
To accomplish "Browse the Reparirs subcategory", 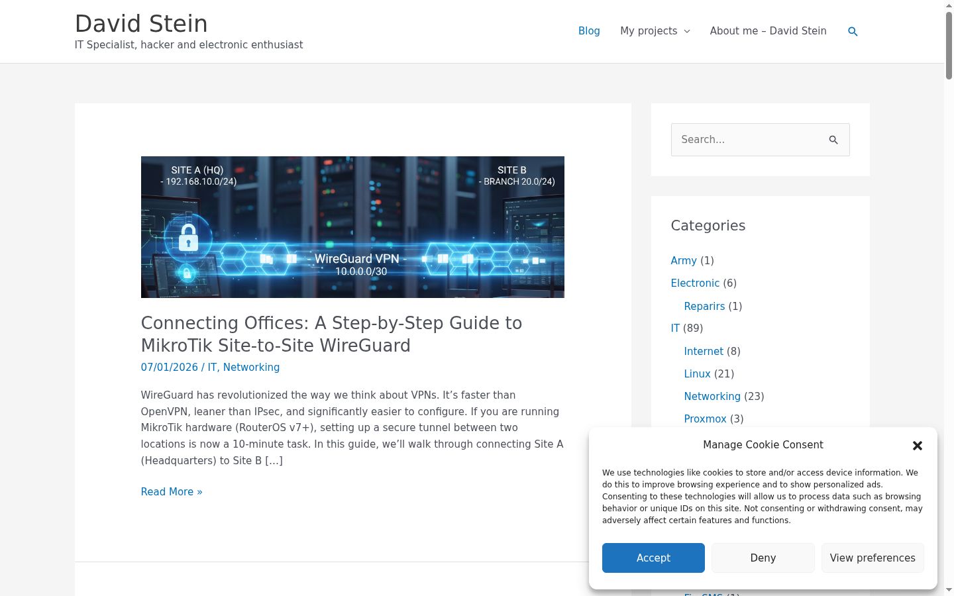I will click(x=704, y=306).
